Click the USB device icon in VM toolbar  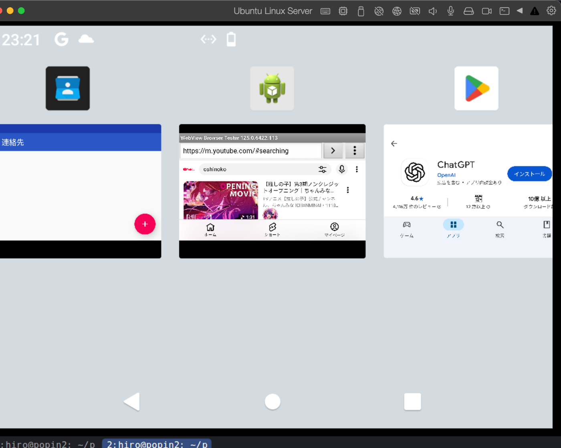(361, 11)
